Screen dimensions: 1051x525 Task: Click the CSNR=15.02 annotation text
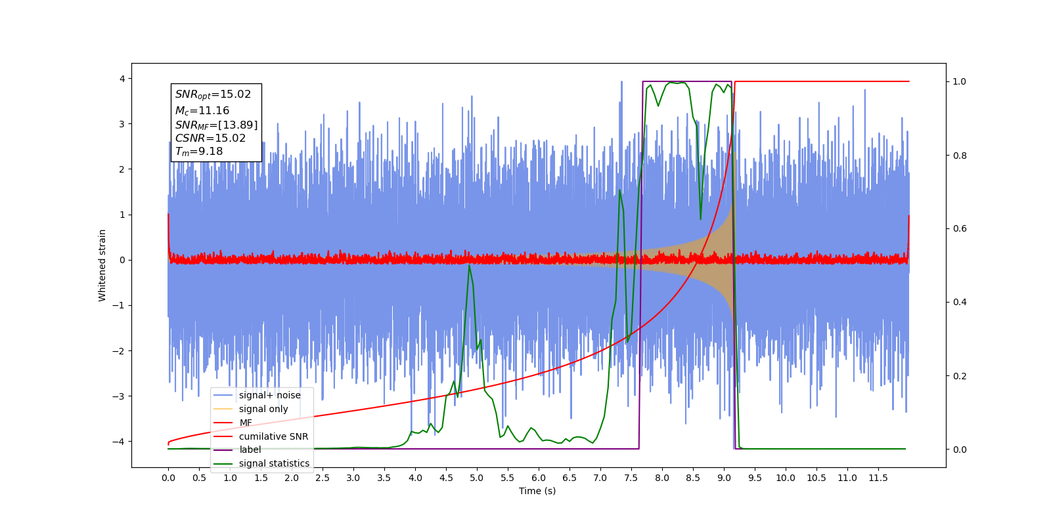pyautogui.click(x=210, y=138)
